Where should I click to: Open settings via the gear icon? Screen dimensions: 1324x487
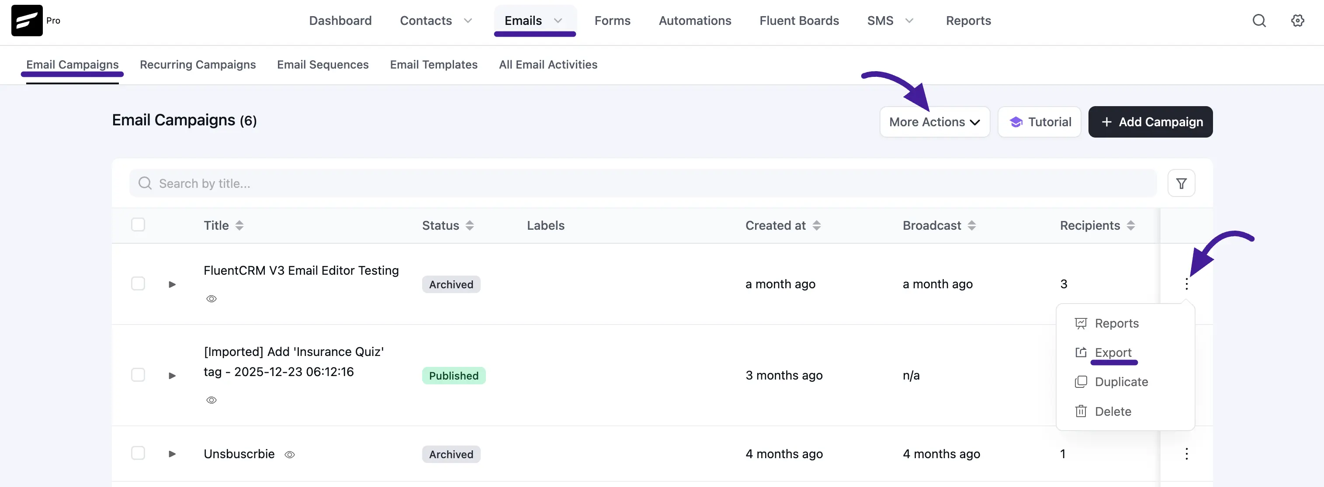pos(1297,21)
